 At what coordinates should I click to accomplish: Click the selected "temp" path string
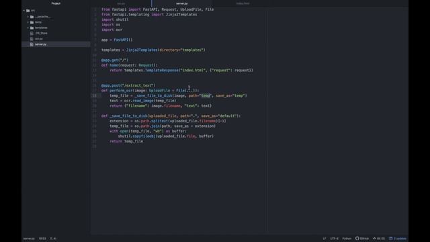coord(206,95)
